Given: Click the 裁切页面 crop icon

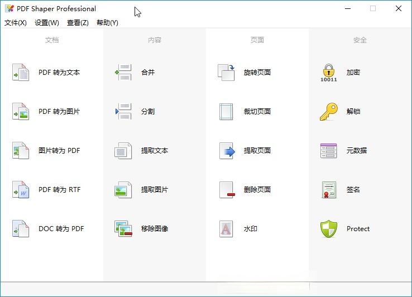Looking at the screenshot, I should (226, 112).
